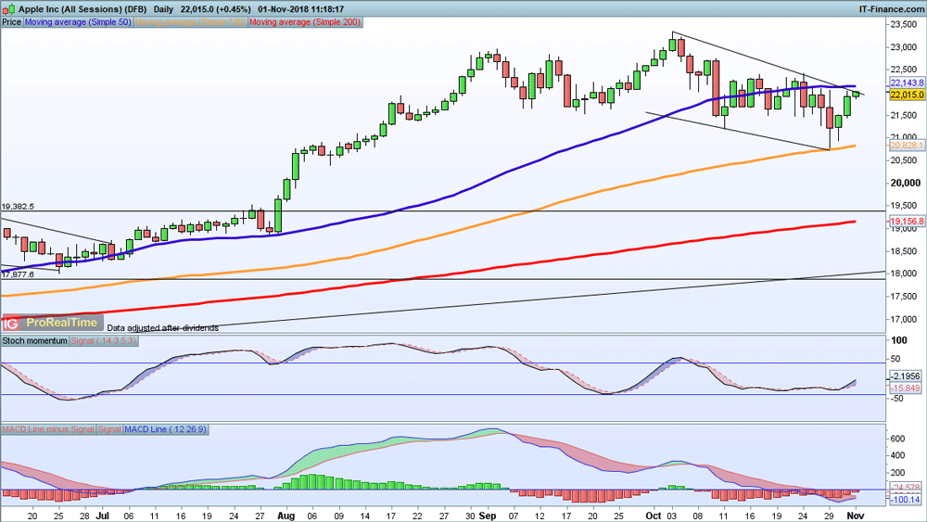Select the Moving average (Simple 100) legend
The width and height of the screenshot is (927, 522).
pyautogui.click(x=190, y=22)
